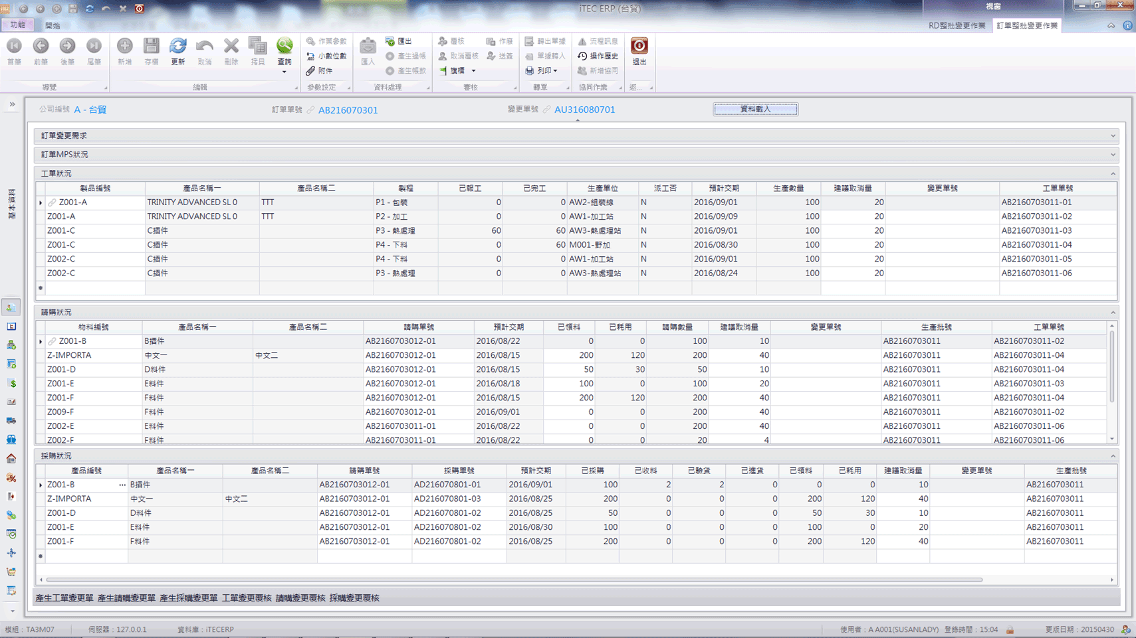Click the 更新 refresh icon in ribbon

click(x=177, y=46)
